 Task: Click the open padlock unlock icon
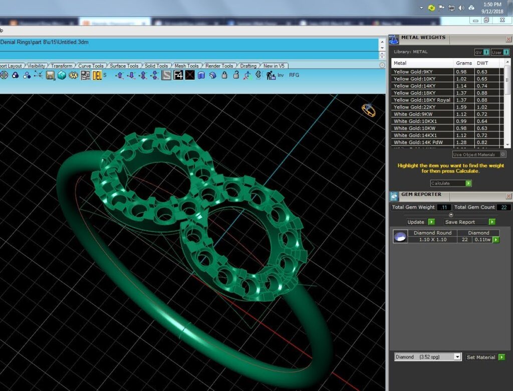click(x=236, y=75)
